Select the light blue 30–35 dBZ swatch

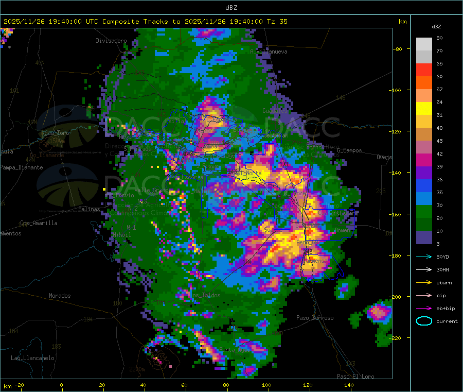424,199
